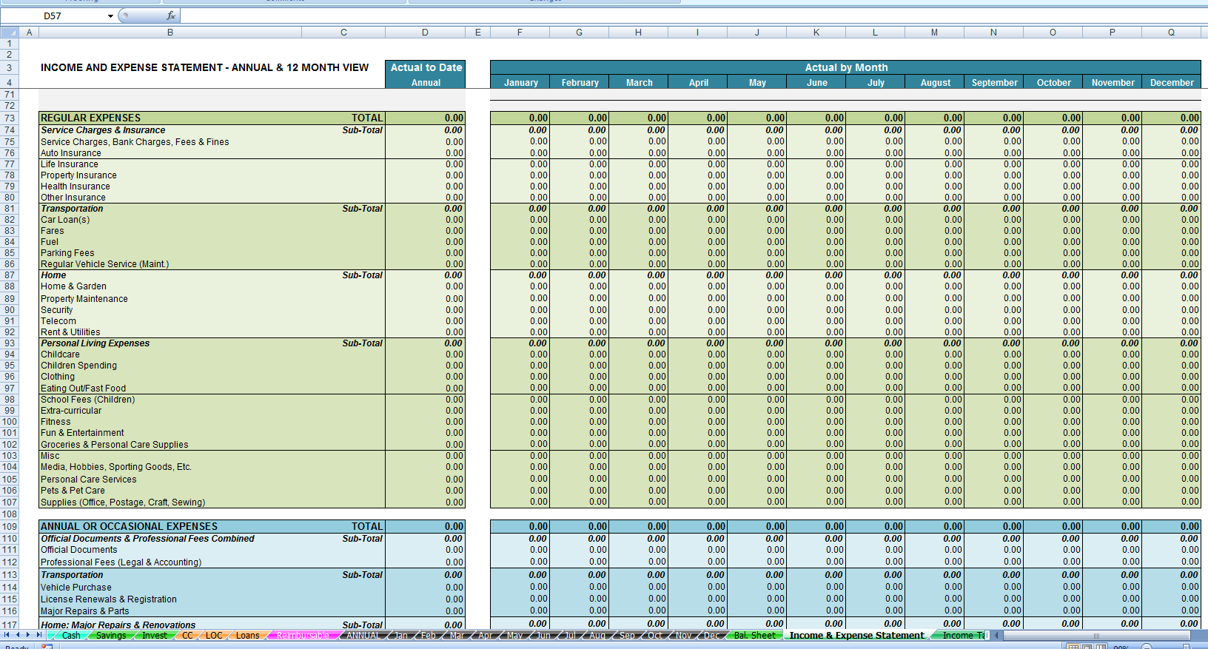Open the ANNUAL sheet tab

pos(363,636)
